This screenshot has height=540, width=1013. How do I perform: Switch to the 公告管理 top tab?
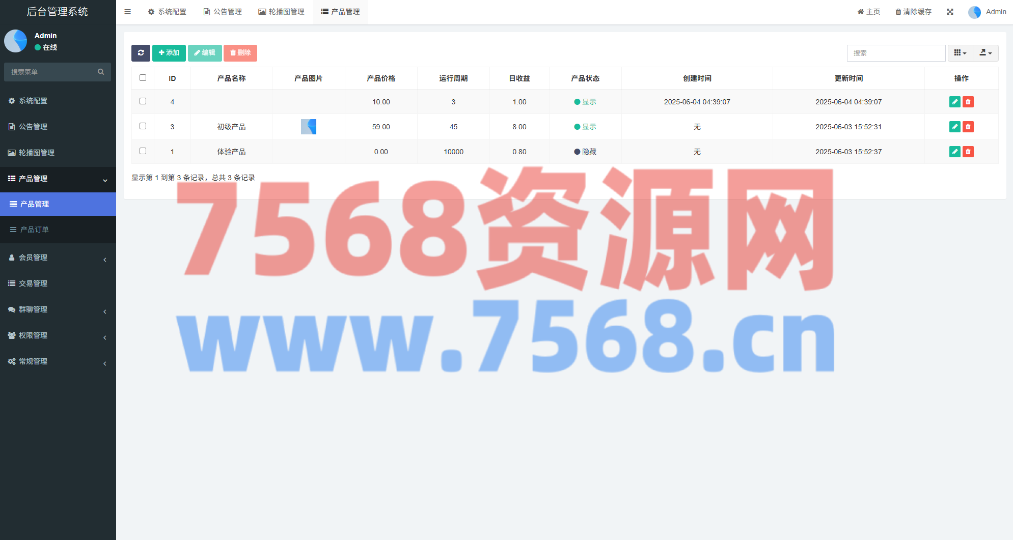pyautogui.click(x=223, y=12)
